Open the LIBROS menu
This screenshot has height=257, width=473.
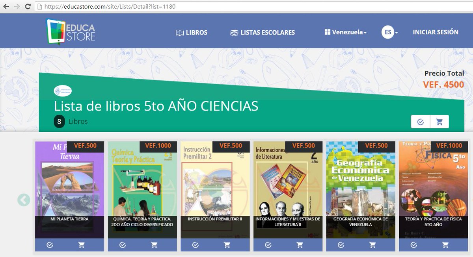point(192,33)
